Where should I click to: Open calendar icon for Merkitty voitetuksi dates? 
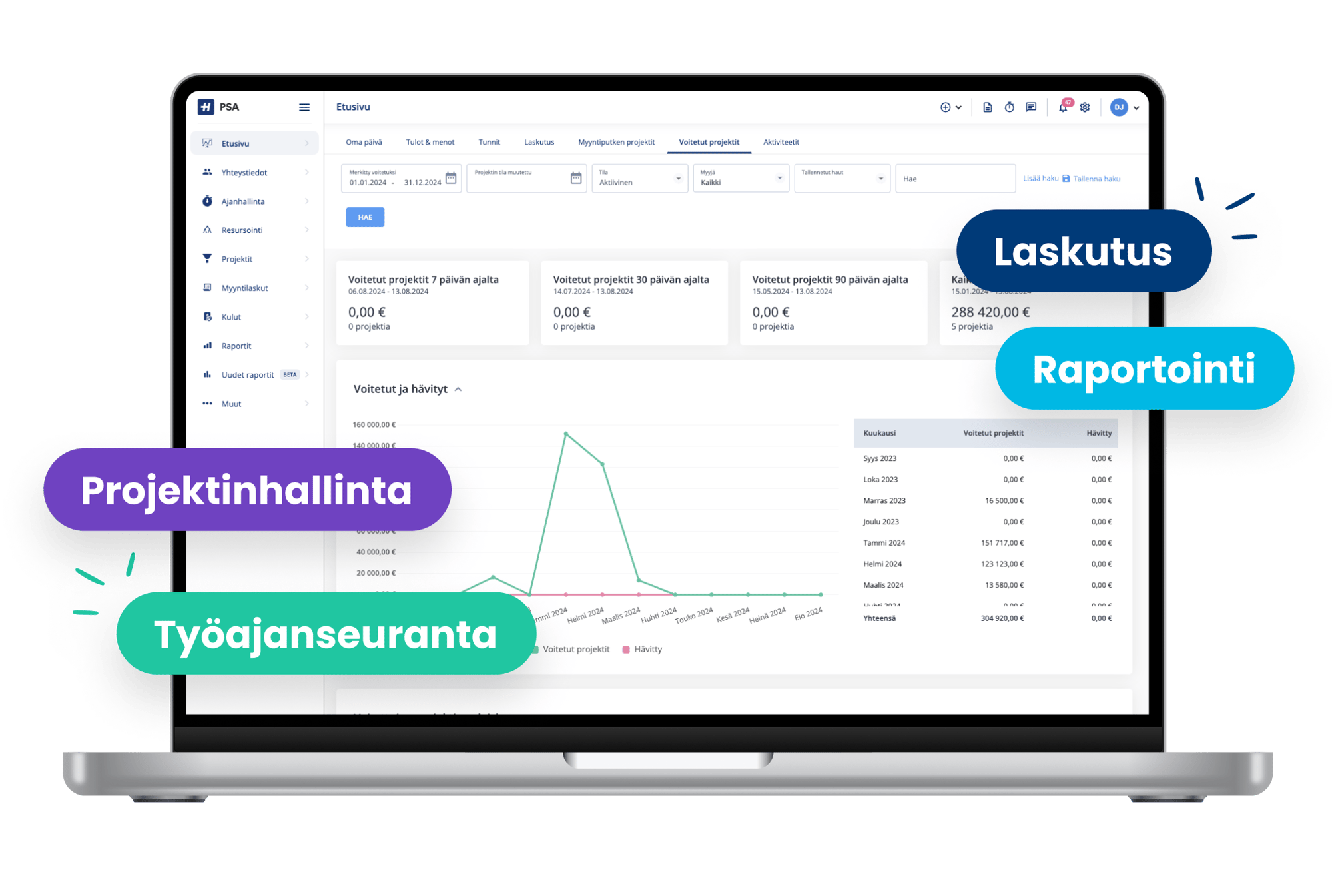point(451,178)
